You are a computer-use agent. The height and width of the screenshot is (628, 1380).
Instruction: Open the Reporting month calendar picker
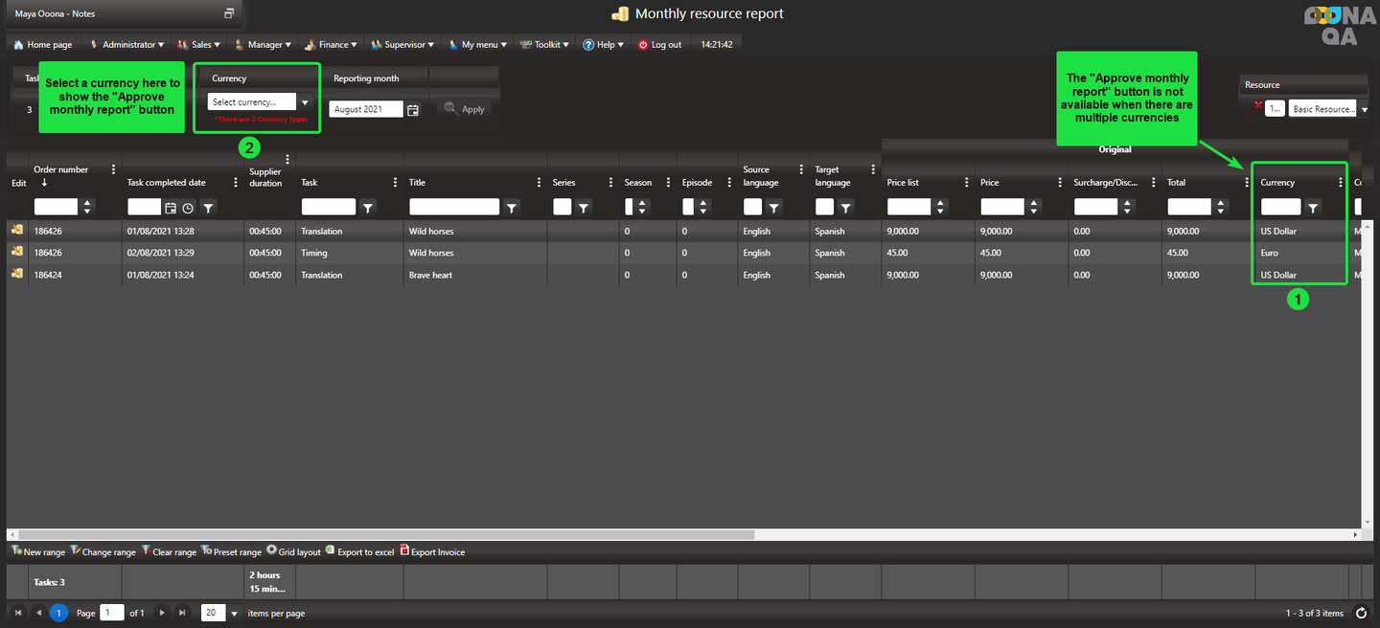point(413,110)
